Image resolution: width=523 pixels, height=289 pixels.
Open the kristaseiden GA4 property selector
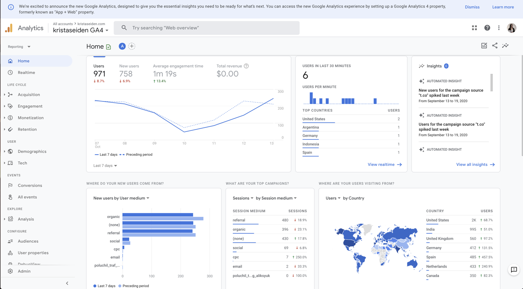(x=81, y=30)
